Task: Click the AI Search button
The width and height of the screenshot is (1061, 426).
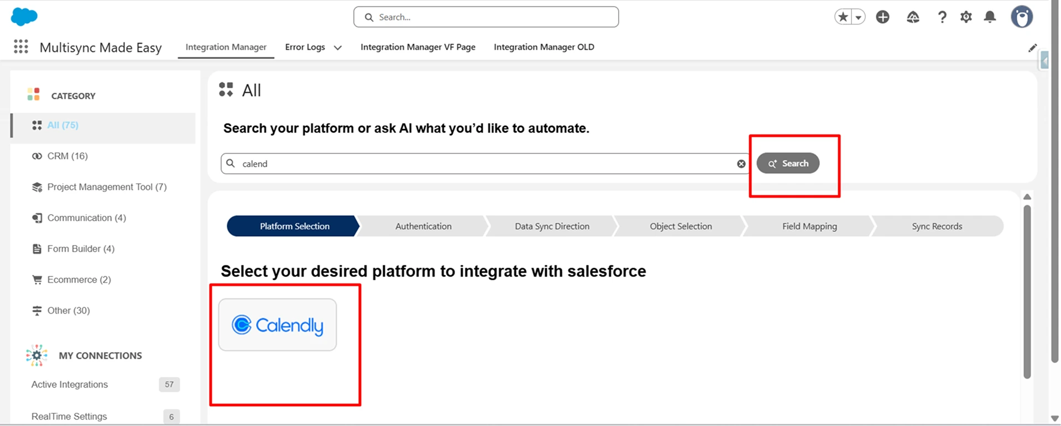Action: pyautogui.click(x=788, y=163)
